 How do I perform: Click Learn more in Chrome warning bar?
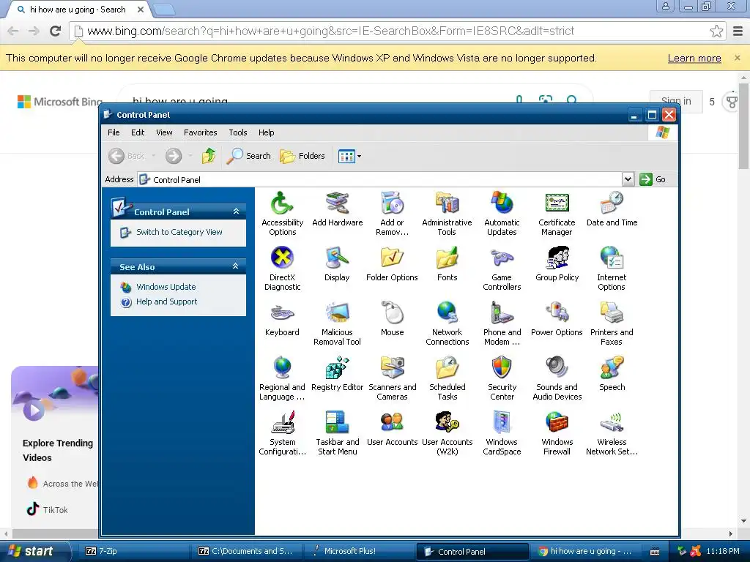click(x=694, y=59)
